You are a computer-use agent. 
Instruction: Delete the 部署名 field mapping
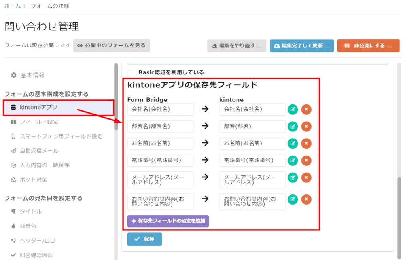(x=307, y=126)
